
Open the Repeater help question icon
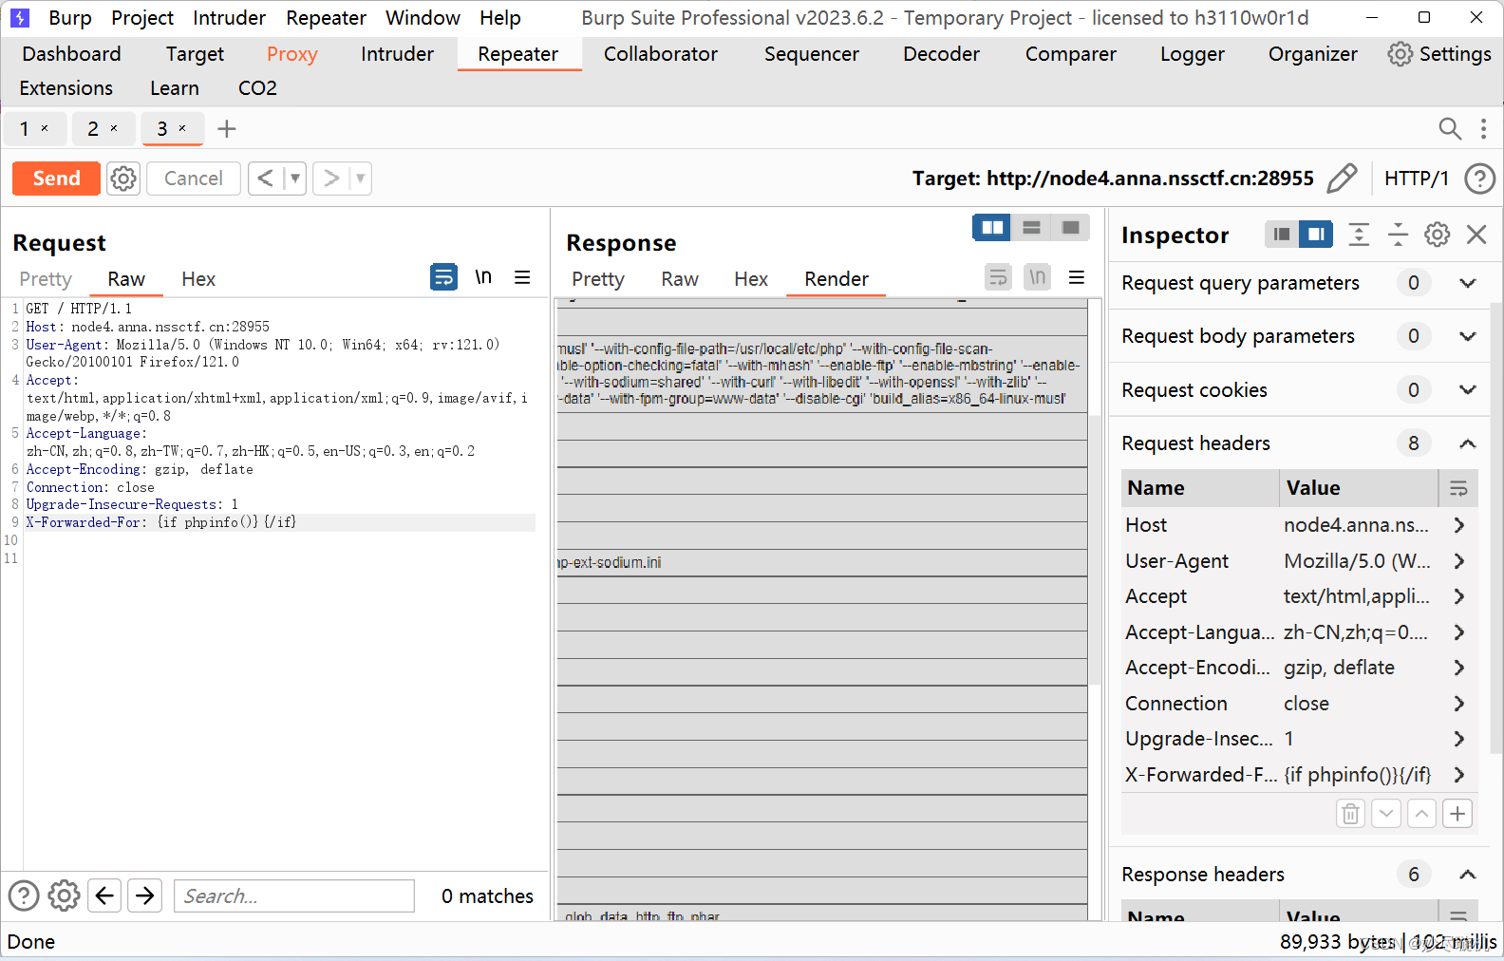(1479, 179)
